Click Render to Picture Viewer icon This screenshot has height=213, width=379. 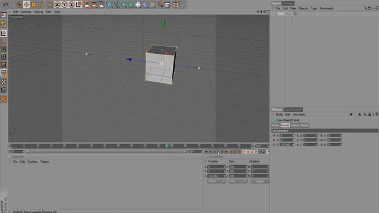[94, 5]
